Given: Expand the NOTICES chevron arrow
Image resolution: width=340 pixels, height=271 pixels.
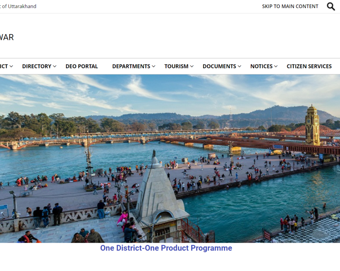Looking at the screenshot, I should 276,66.
